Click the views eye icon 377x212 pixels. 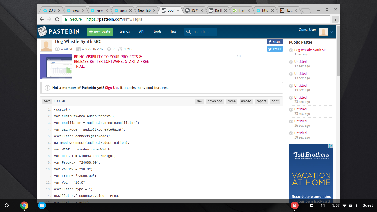tap(109, 49)
